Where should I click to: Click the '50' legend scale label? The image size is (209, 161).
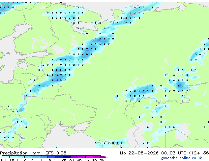point(102,160)
